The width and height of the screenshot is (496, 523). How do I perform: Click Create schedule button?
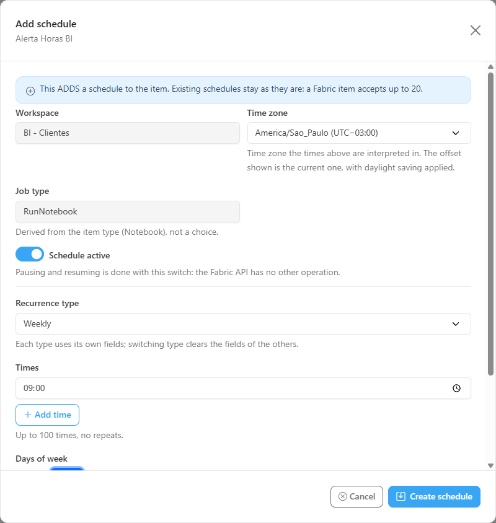pyautogui.click(x=434, y=496)
